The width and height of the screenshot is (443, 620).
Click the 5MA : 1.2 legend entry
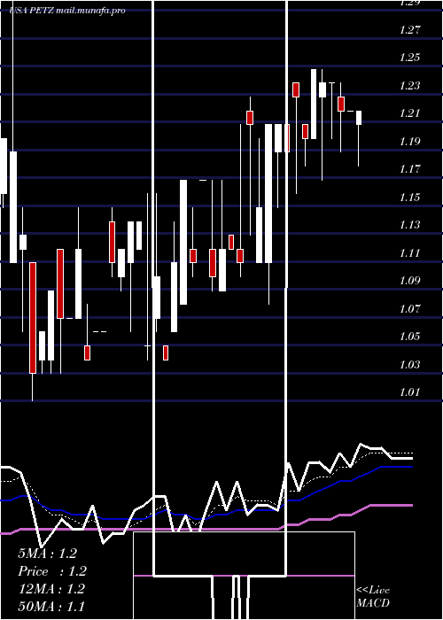[48, 554]
